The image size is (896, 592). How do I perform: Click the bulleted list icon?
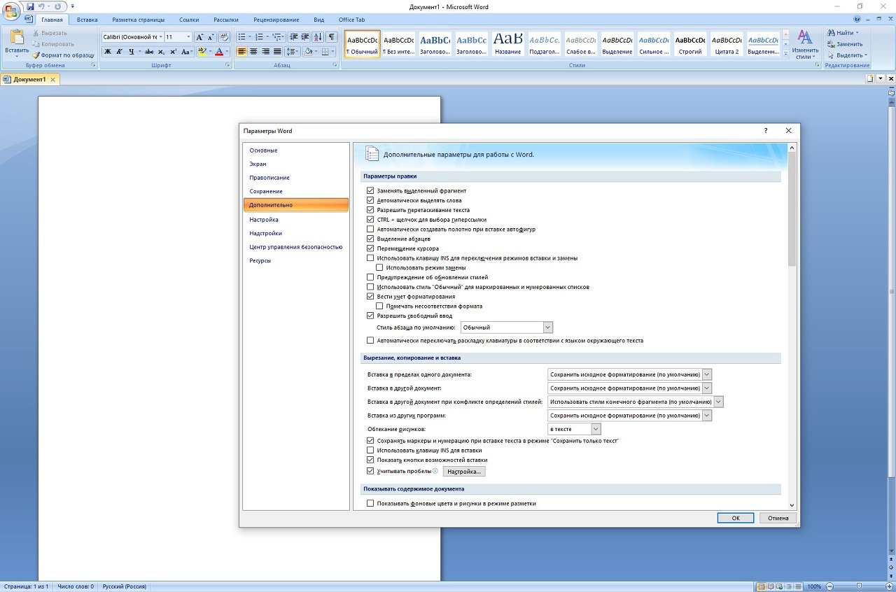pyautogui.click(x=242, y=36)
